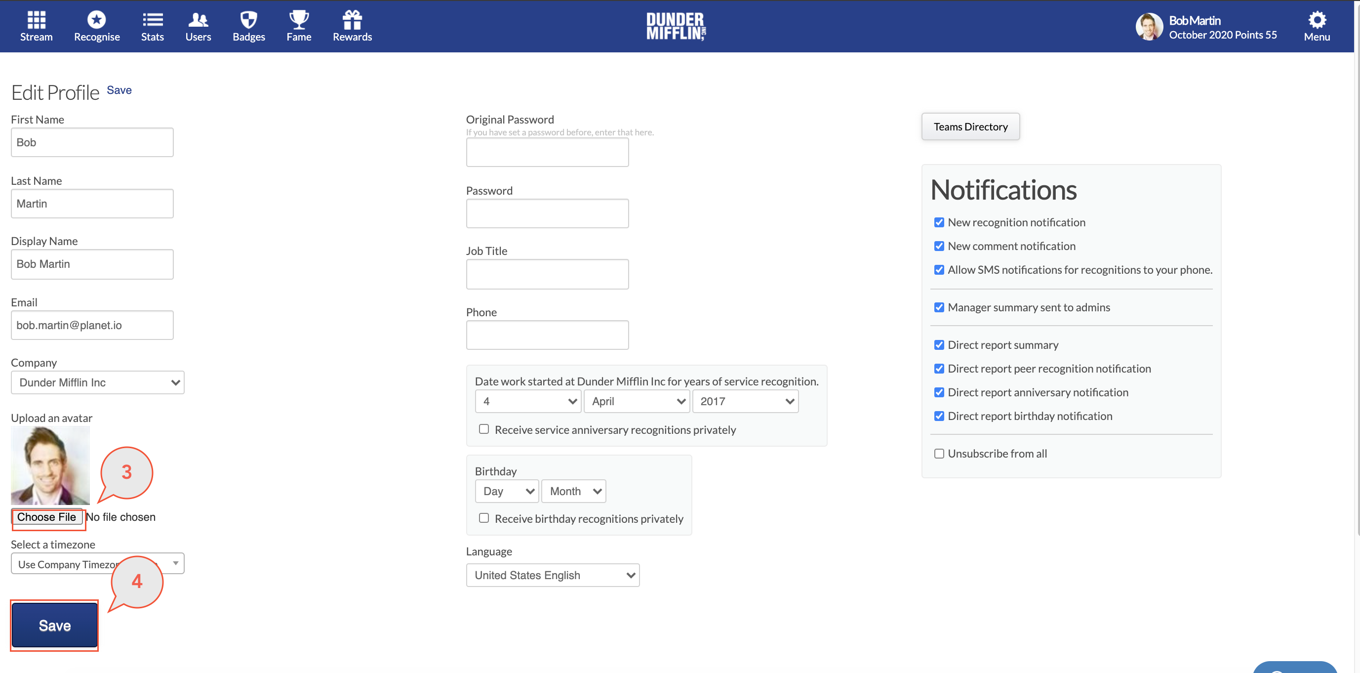Open the Stream section
The height and width of the screenshot is (673, 1360).
(x=36, y=25)
